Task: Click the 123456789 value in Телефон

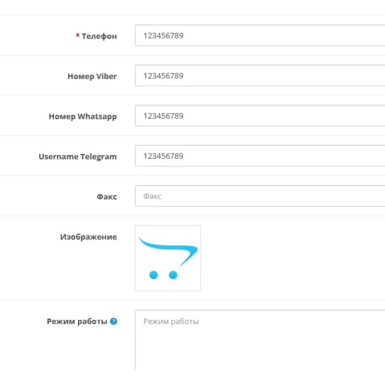Action: click(x=163, y=36)
